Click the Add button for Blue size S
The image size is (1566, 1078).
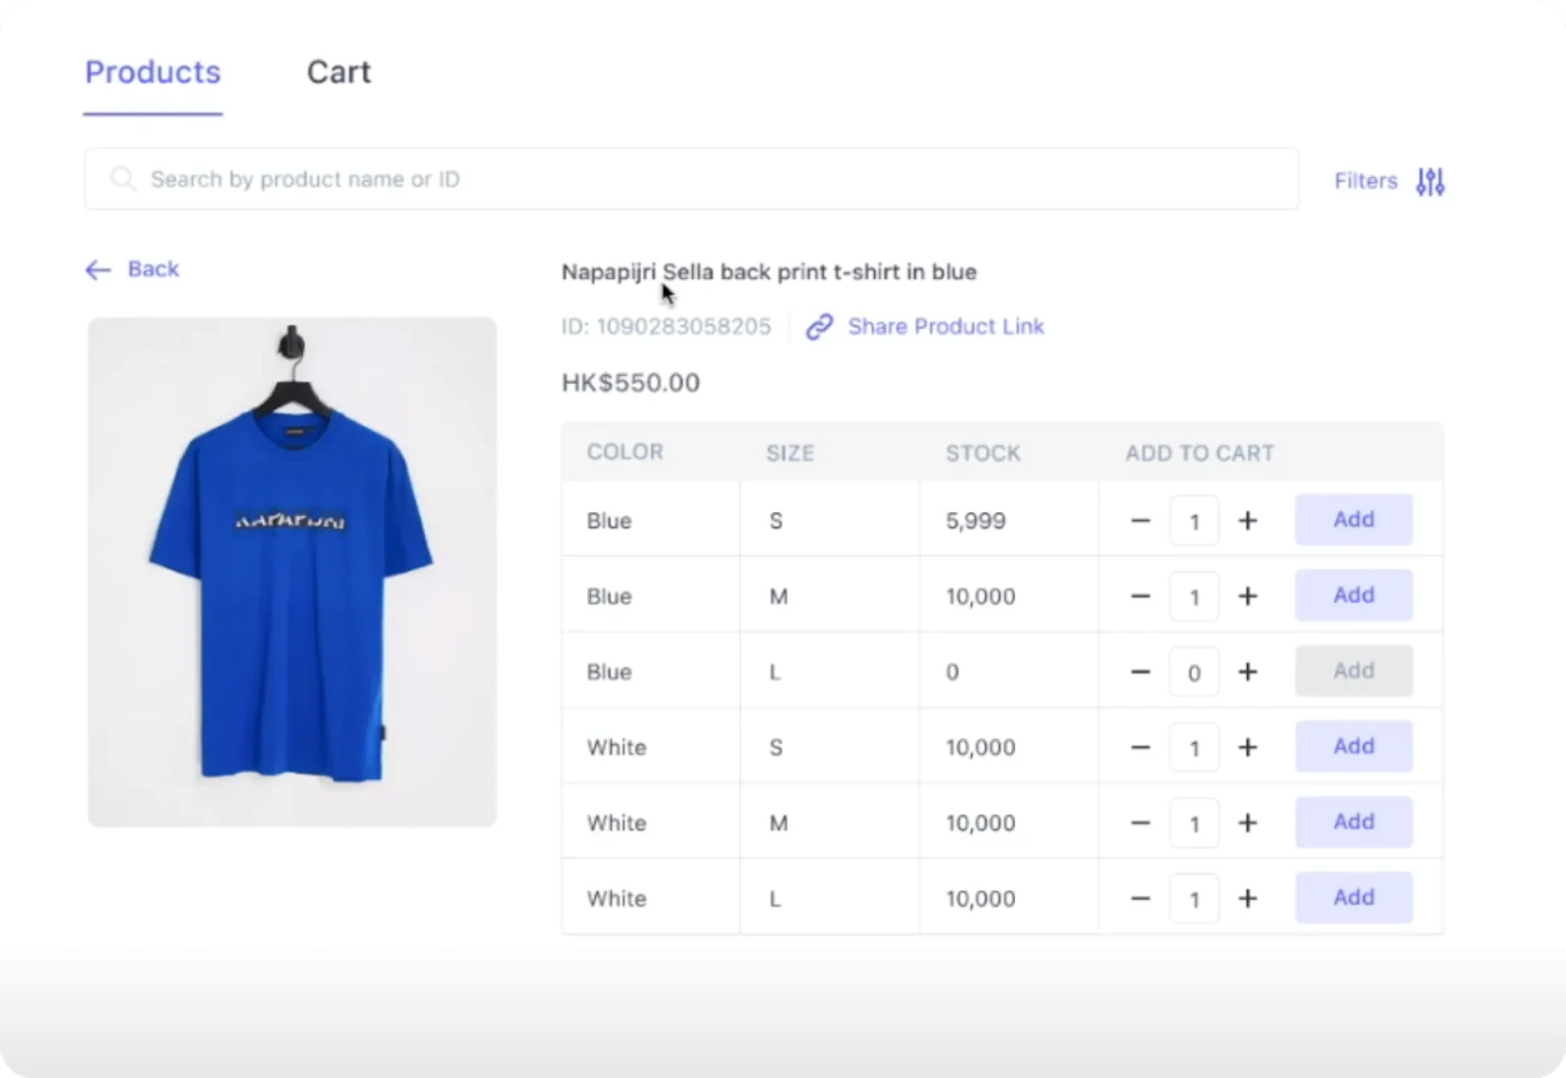(x=1353, y=520)
